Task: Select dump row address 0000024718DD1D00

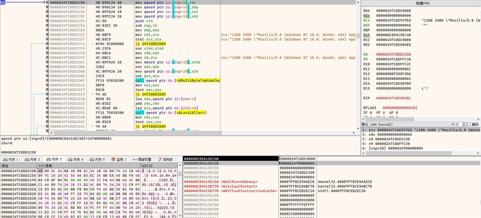Action: click(18, 185)
